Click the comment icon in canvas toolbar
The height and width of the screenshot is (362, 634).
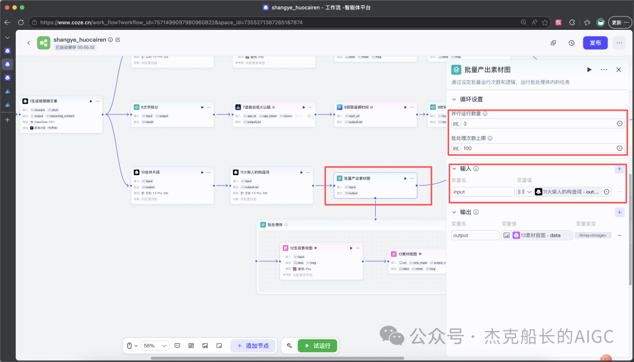tap(177, 346)
